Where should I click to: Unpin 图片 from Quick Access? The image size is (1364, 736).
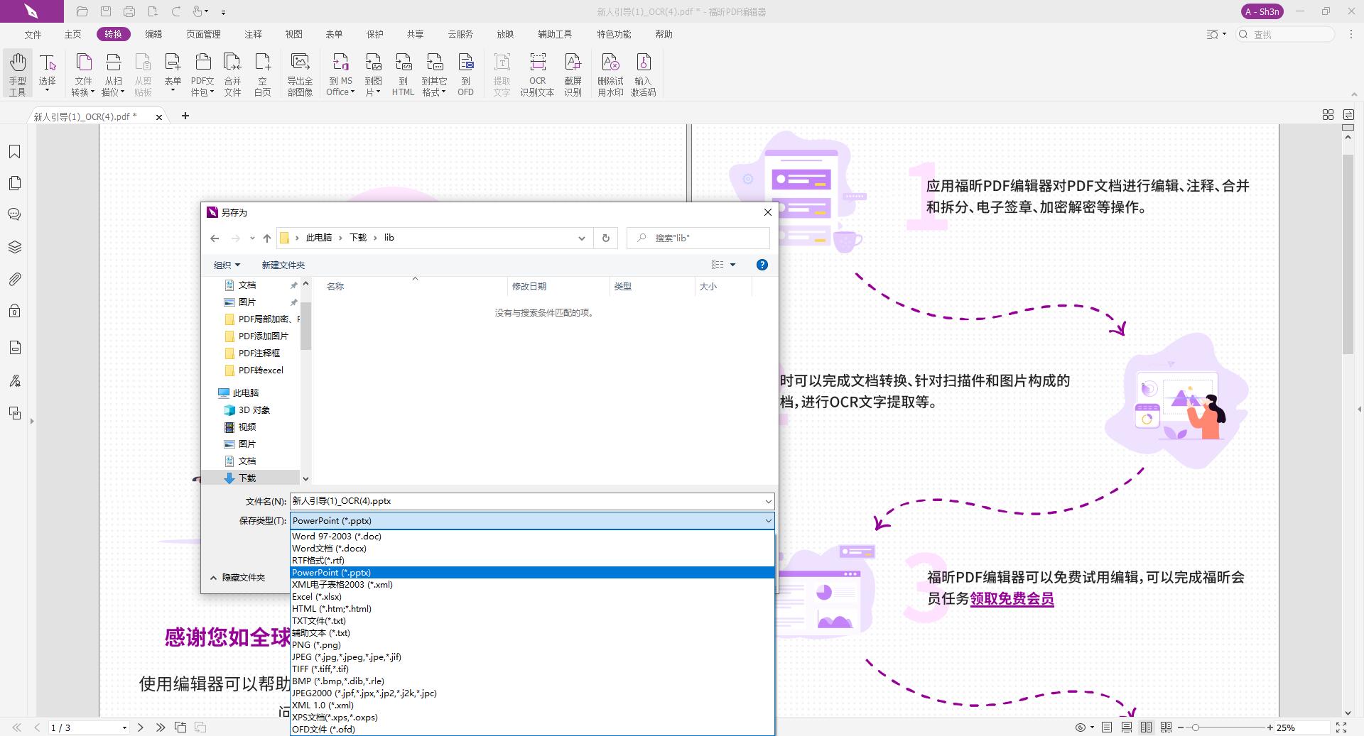[294, 302]
